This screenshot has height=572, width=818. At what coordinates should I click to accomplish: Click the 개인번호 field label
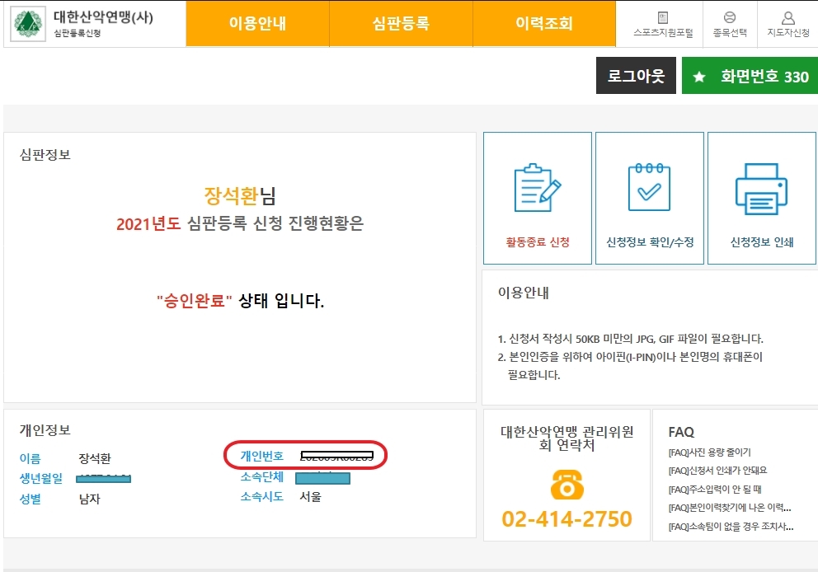click(x=262, y=457)
